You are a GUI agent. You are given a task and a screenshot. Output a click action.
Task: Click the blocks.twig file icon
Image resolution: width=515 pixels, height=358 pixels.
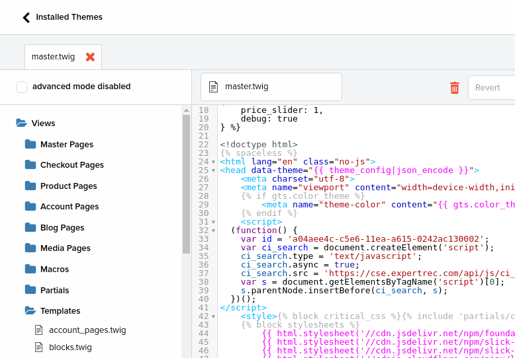pos(39,347)
